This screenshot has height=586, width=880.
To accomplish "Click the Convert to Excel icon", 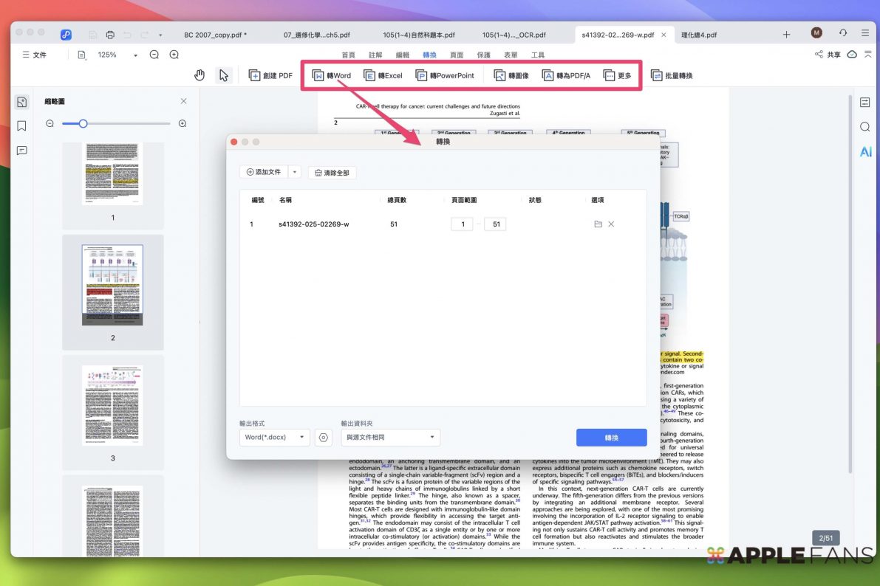I will pos(369,75).
